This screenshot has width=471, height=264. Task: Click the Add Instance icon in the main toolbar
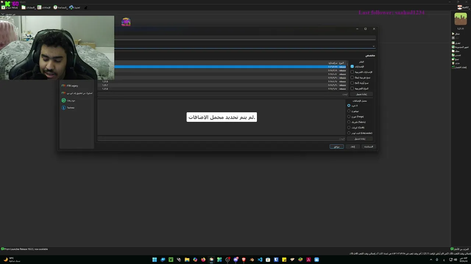point(3,7)
